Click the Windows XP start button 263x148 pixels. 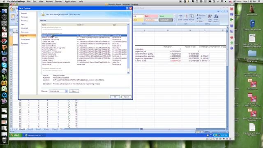point(16,135)
